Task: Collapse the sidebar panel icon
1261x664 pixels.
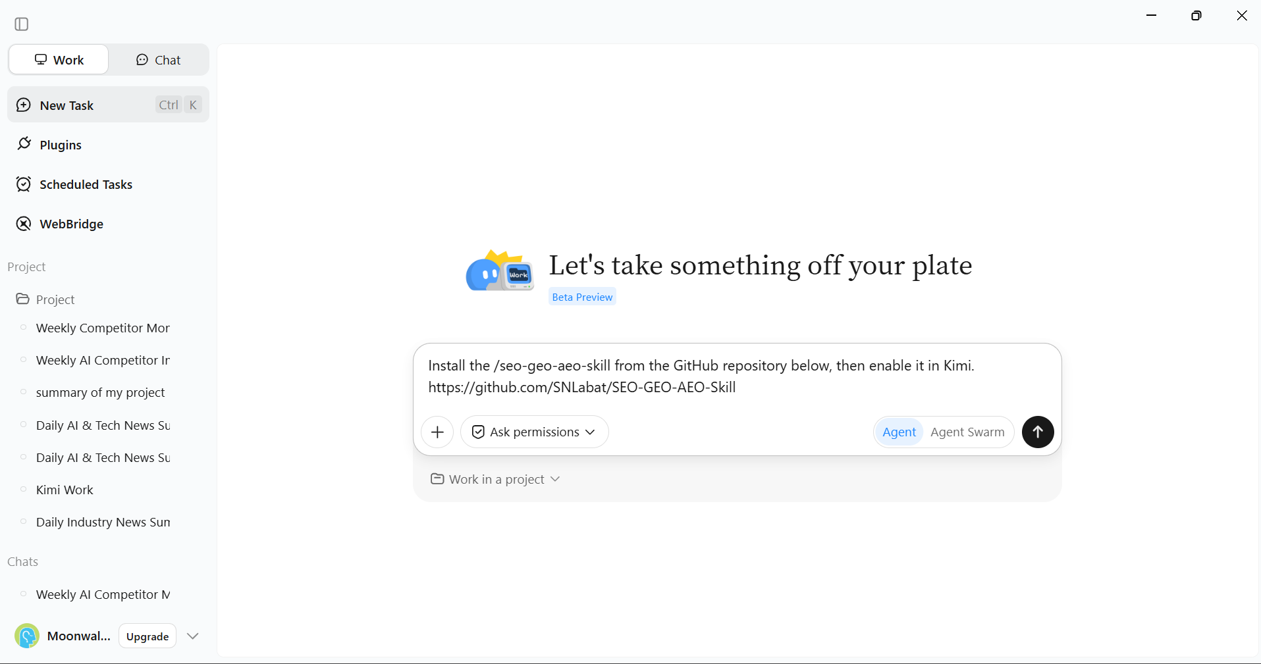Action: tap(22, 24)
